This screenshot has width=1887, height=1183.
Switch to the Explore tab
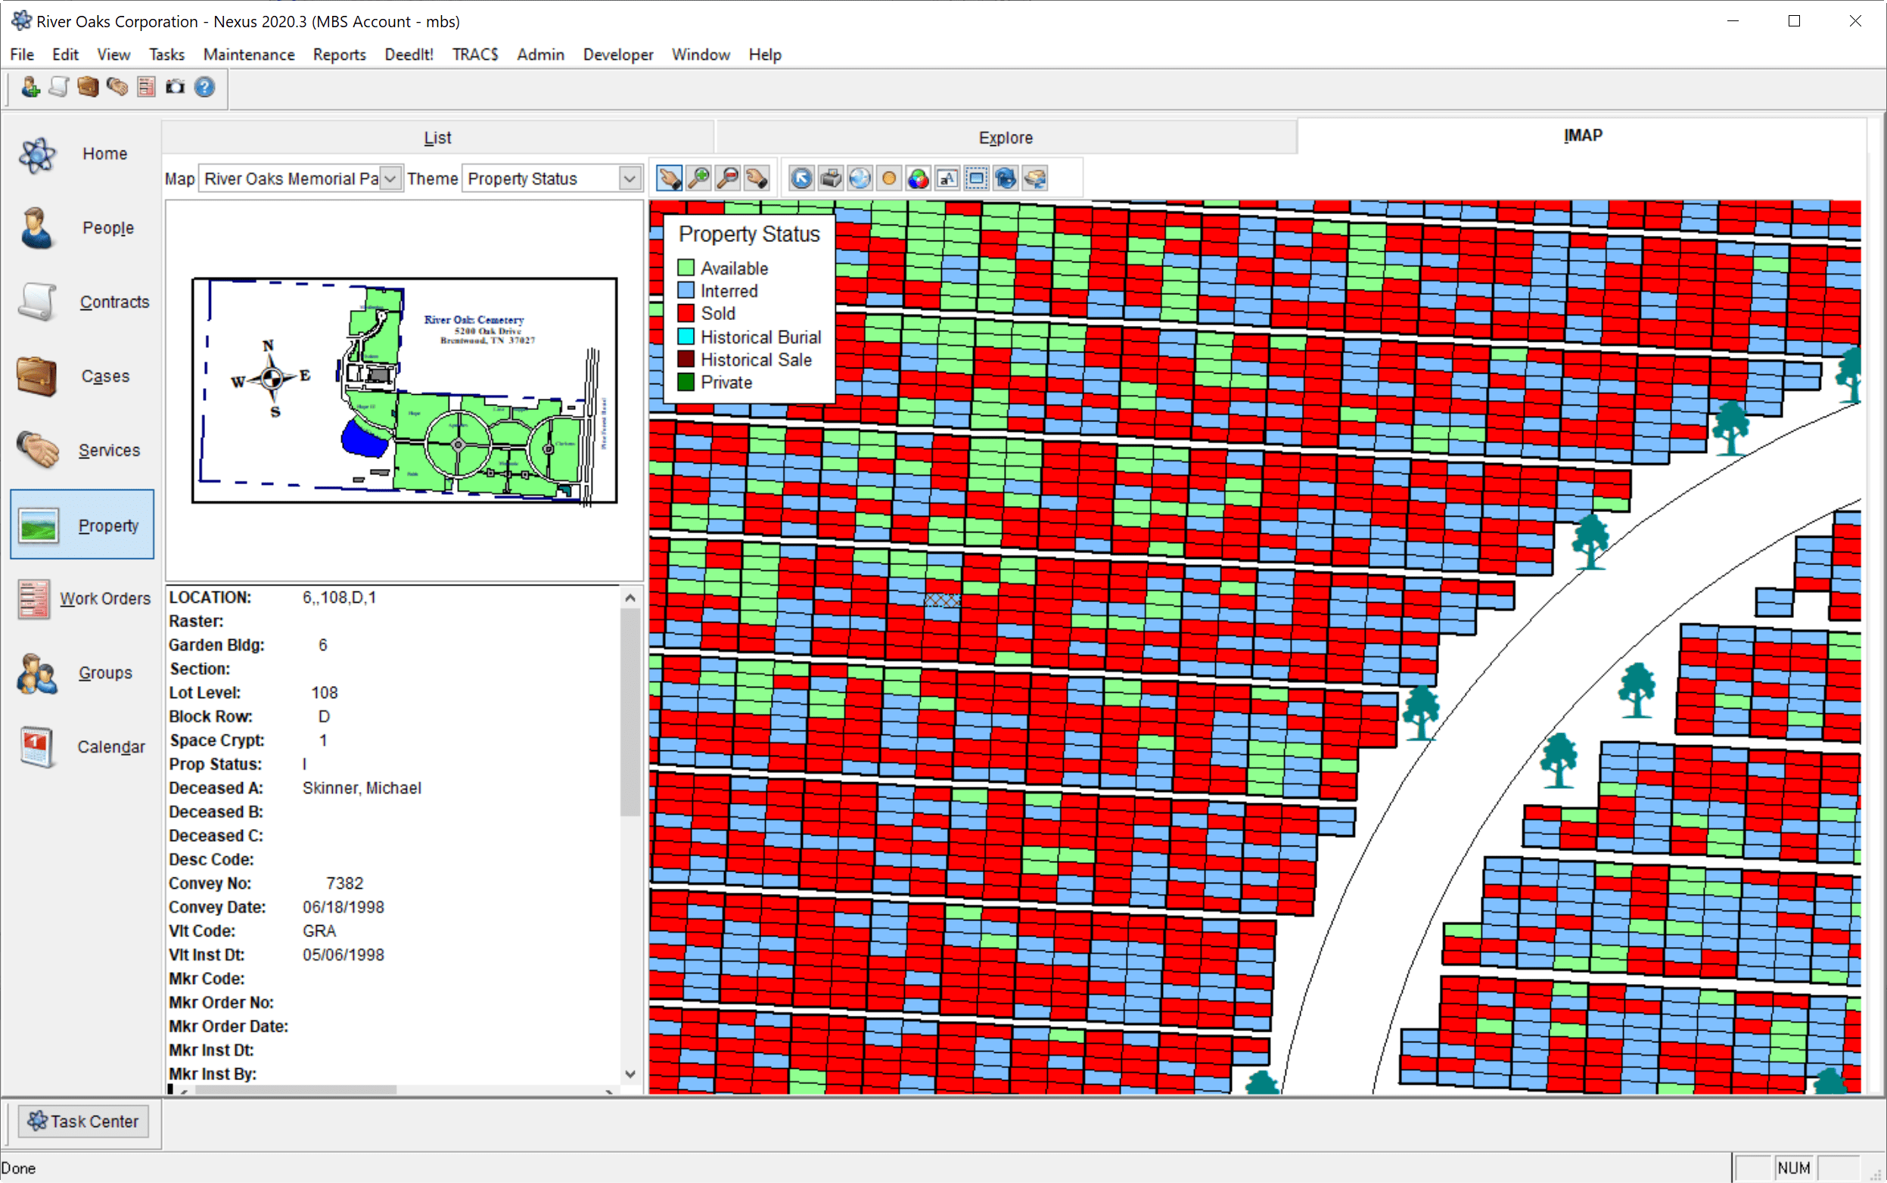point(1005,138)
